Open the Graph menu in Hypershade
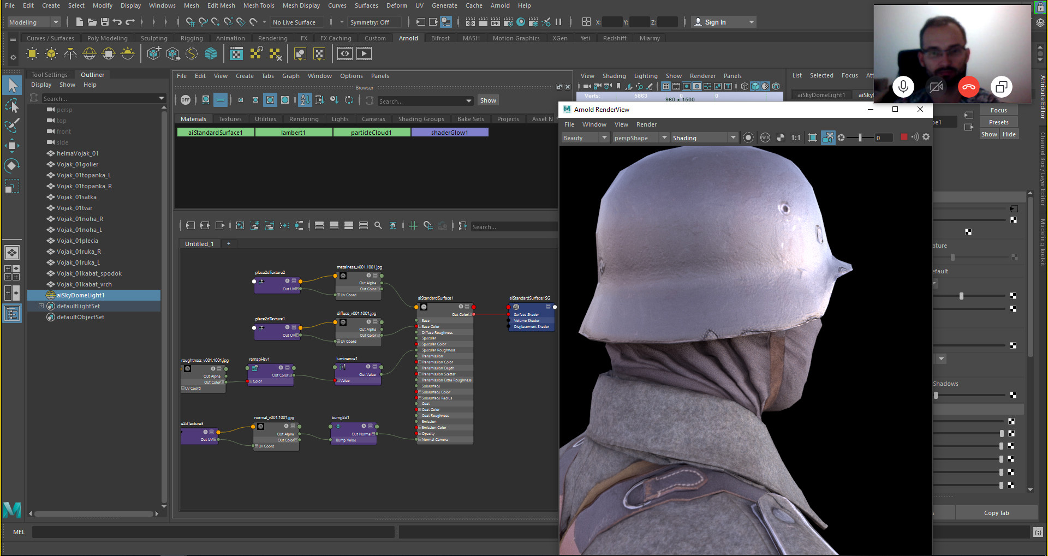The width and height of the screenshot is (1048, 556). point(291,76)
